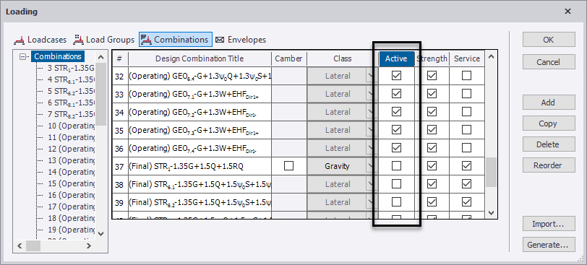Screen dimensions: 587x265
Task: Click row number 35 cell
Action: 119,130
